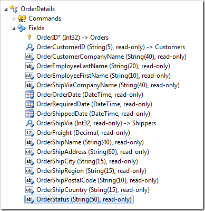Click the text icon beside OrderShipName

pos(30,142)
